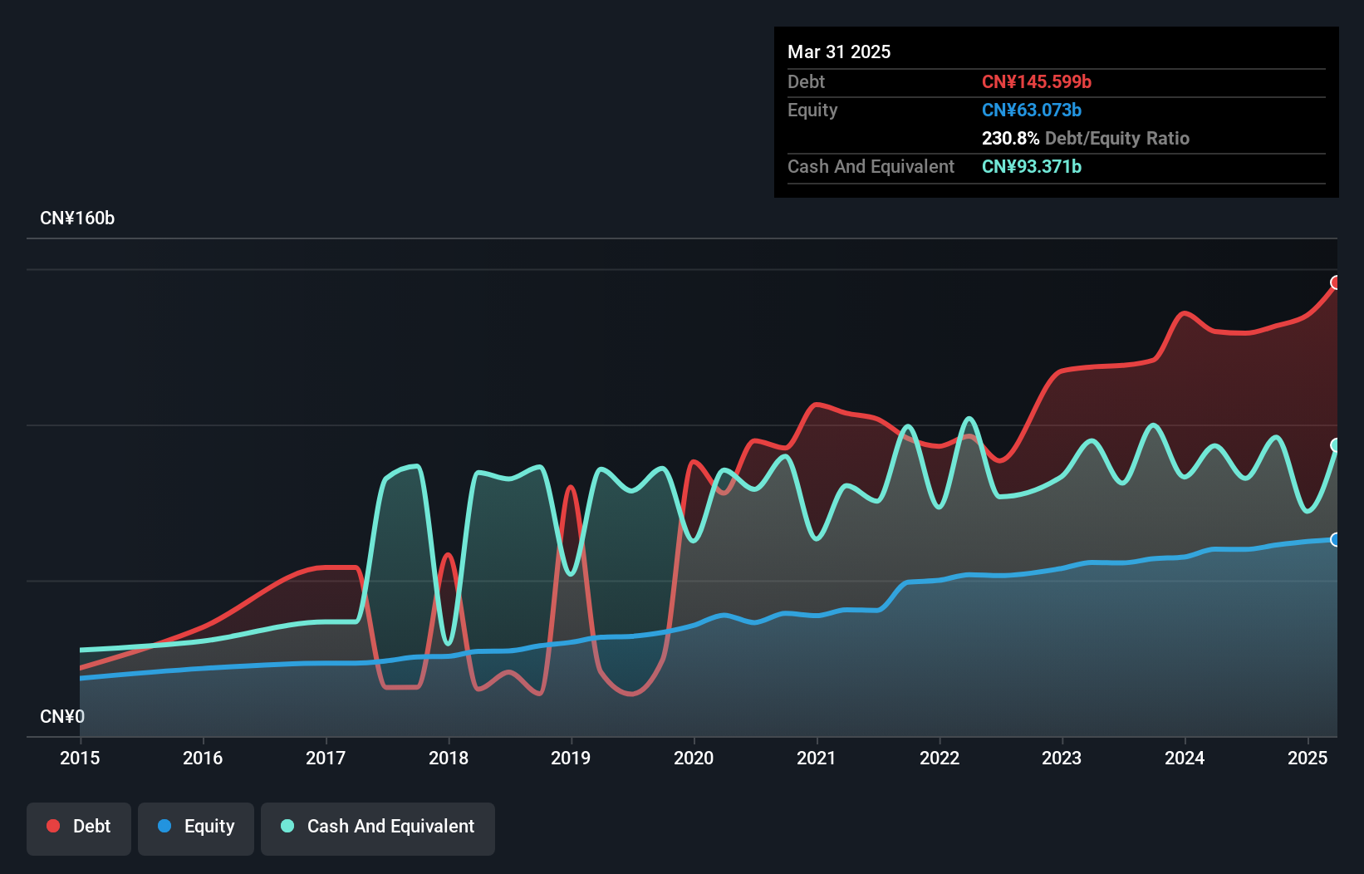Click the CN¥63.073b equity value in tooltip
This screenshot has width=1364, height=874.
pos(1032,110)
